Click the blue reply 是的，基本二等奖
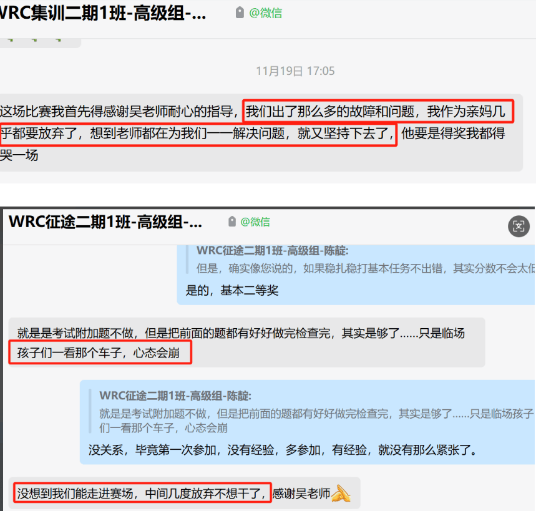 [356, 275]
